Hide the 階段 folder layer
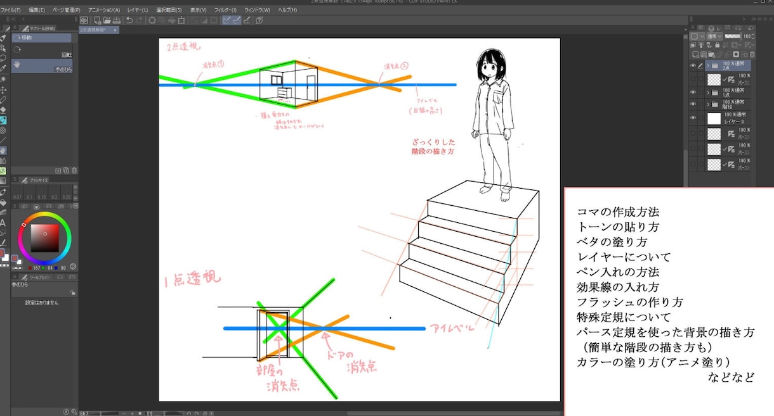This screenshot has height=416, width=774. click(x=693, y=103)
